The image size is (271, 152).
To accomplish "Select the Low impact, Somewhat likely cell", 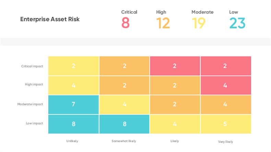I will click(124, 124).
